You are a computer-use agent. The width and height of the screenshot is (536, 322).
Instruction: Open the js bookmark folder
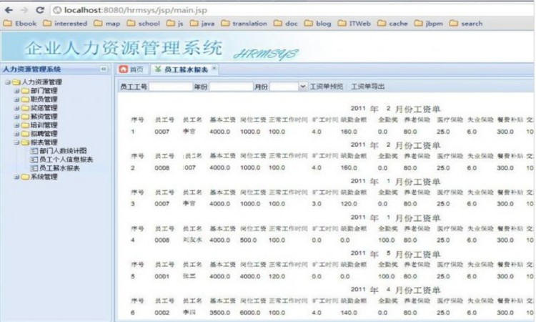coord(174,24)
